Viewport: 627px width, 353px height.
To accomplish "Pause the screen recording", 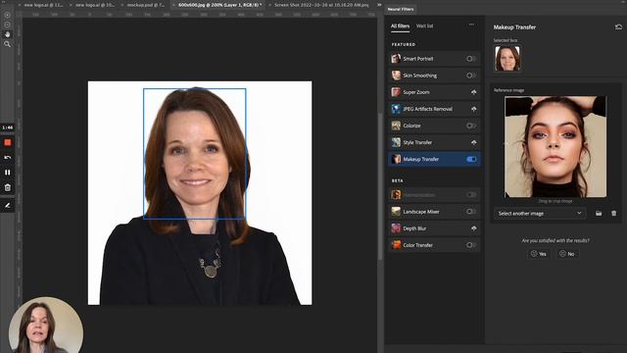I will click(8, 173).
